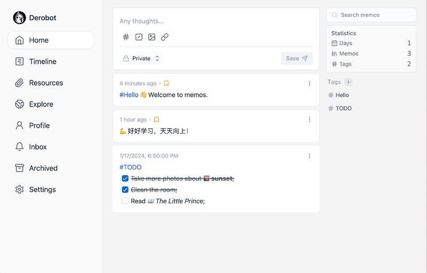The width and height of the screenshot is (427, 273).
Task: Check the 'Read The Little Prince' checkbox
Action: 125,201
